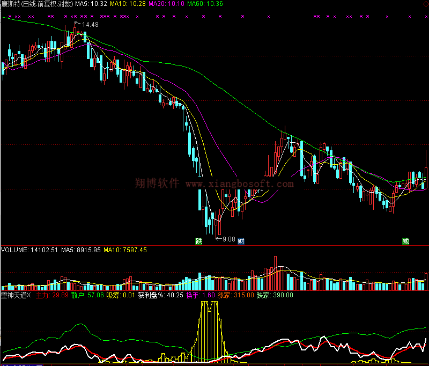Image resolution: width=429 pixels, height=366 pixels.
Task: Click the blue 财 marker icon
Action: coord(241,241)
